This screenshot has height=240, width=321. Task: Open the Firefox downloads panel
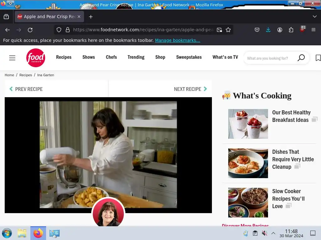point(268,30)
